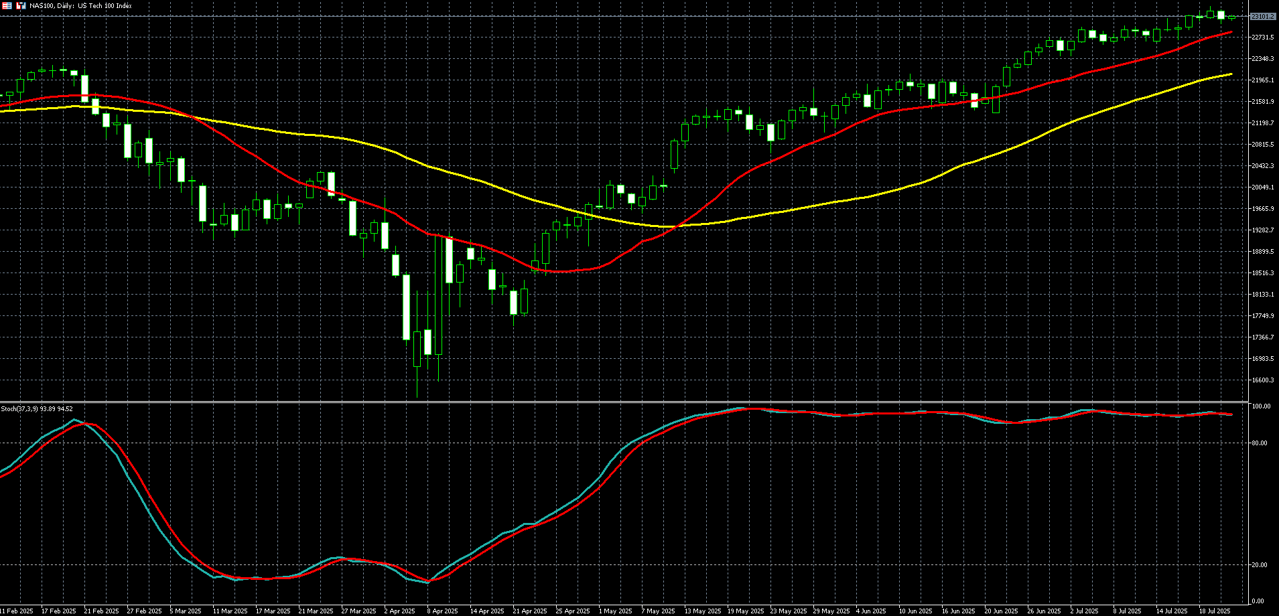Click the Stoch(37,3,9) indicator label
The height and width of the screenshot is (616, 1279).
click(x=37, y=408)
